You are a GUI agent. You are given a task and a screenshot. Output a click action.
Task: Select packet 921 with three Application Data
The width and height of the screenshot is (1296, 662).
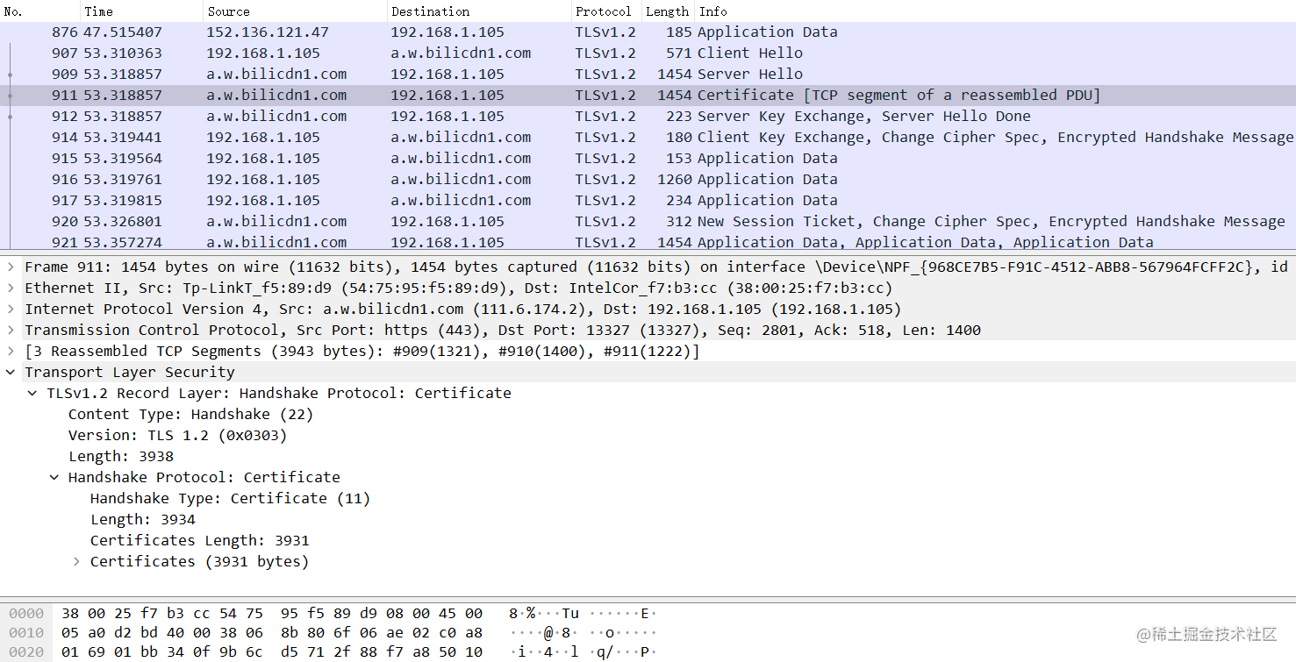point(648,242)
